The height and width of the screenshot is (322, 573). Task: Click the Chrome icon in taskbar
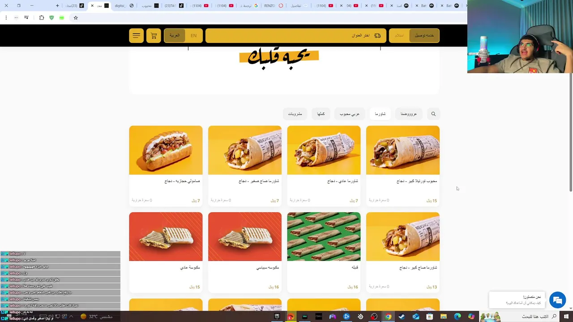coord(388,317)
